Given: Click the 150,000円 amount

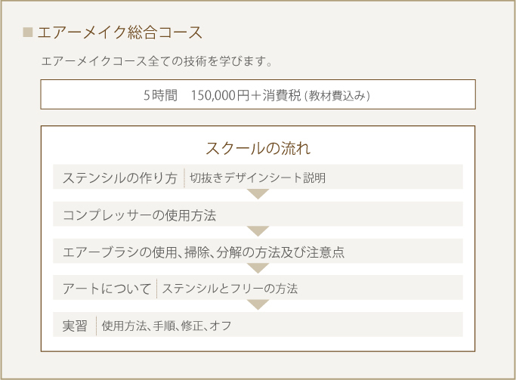Looking at the screenshot, I should (220, 96).
